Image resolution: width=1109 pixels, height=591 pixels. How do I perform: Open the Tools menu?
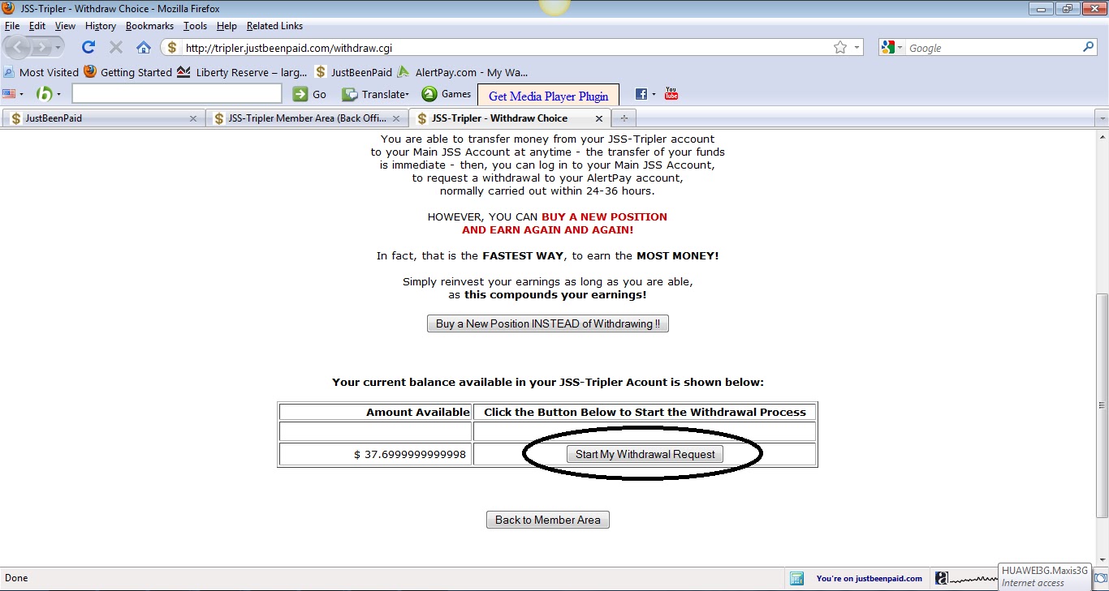point(195,26)
